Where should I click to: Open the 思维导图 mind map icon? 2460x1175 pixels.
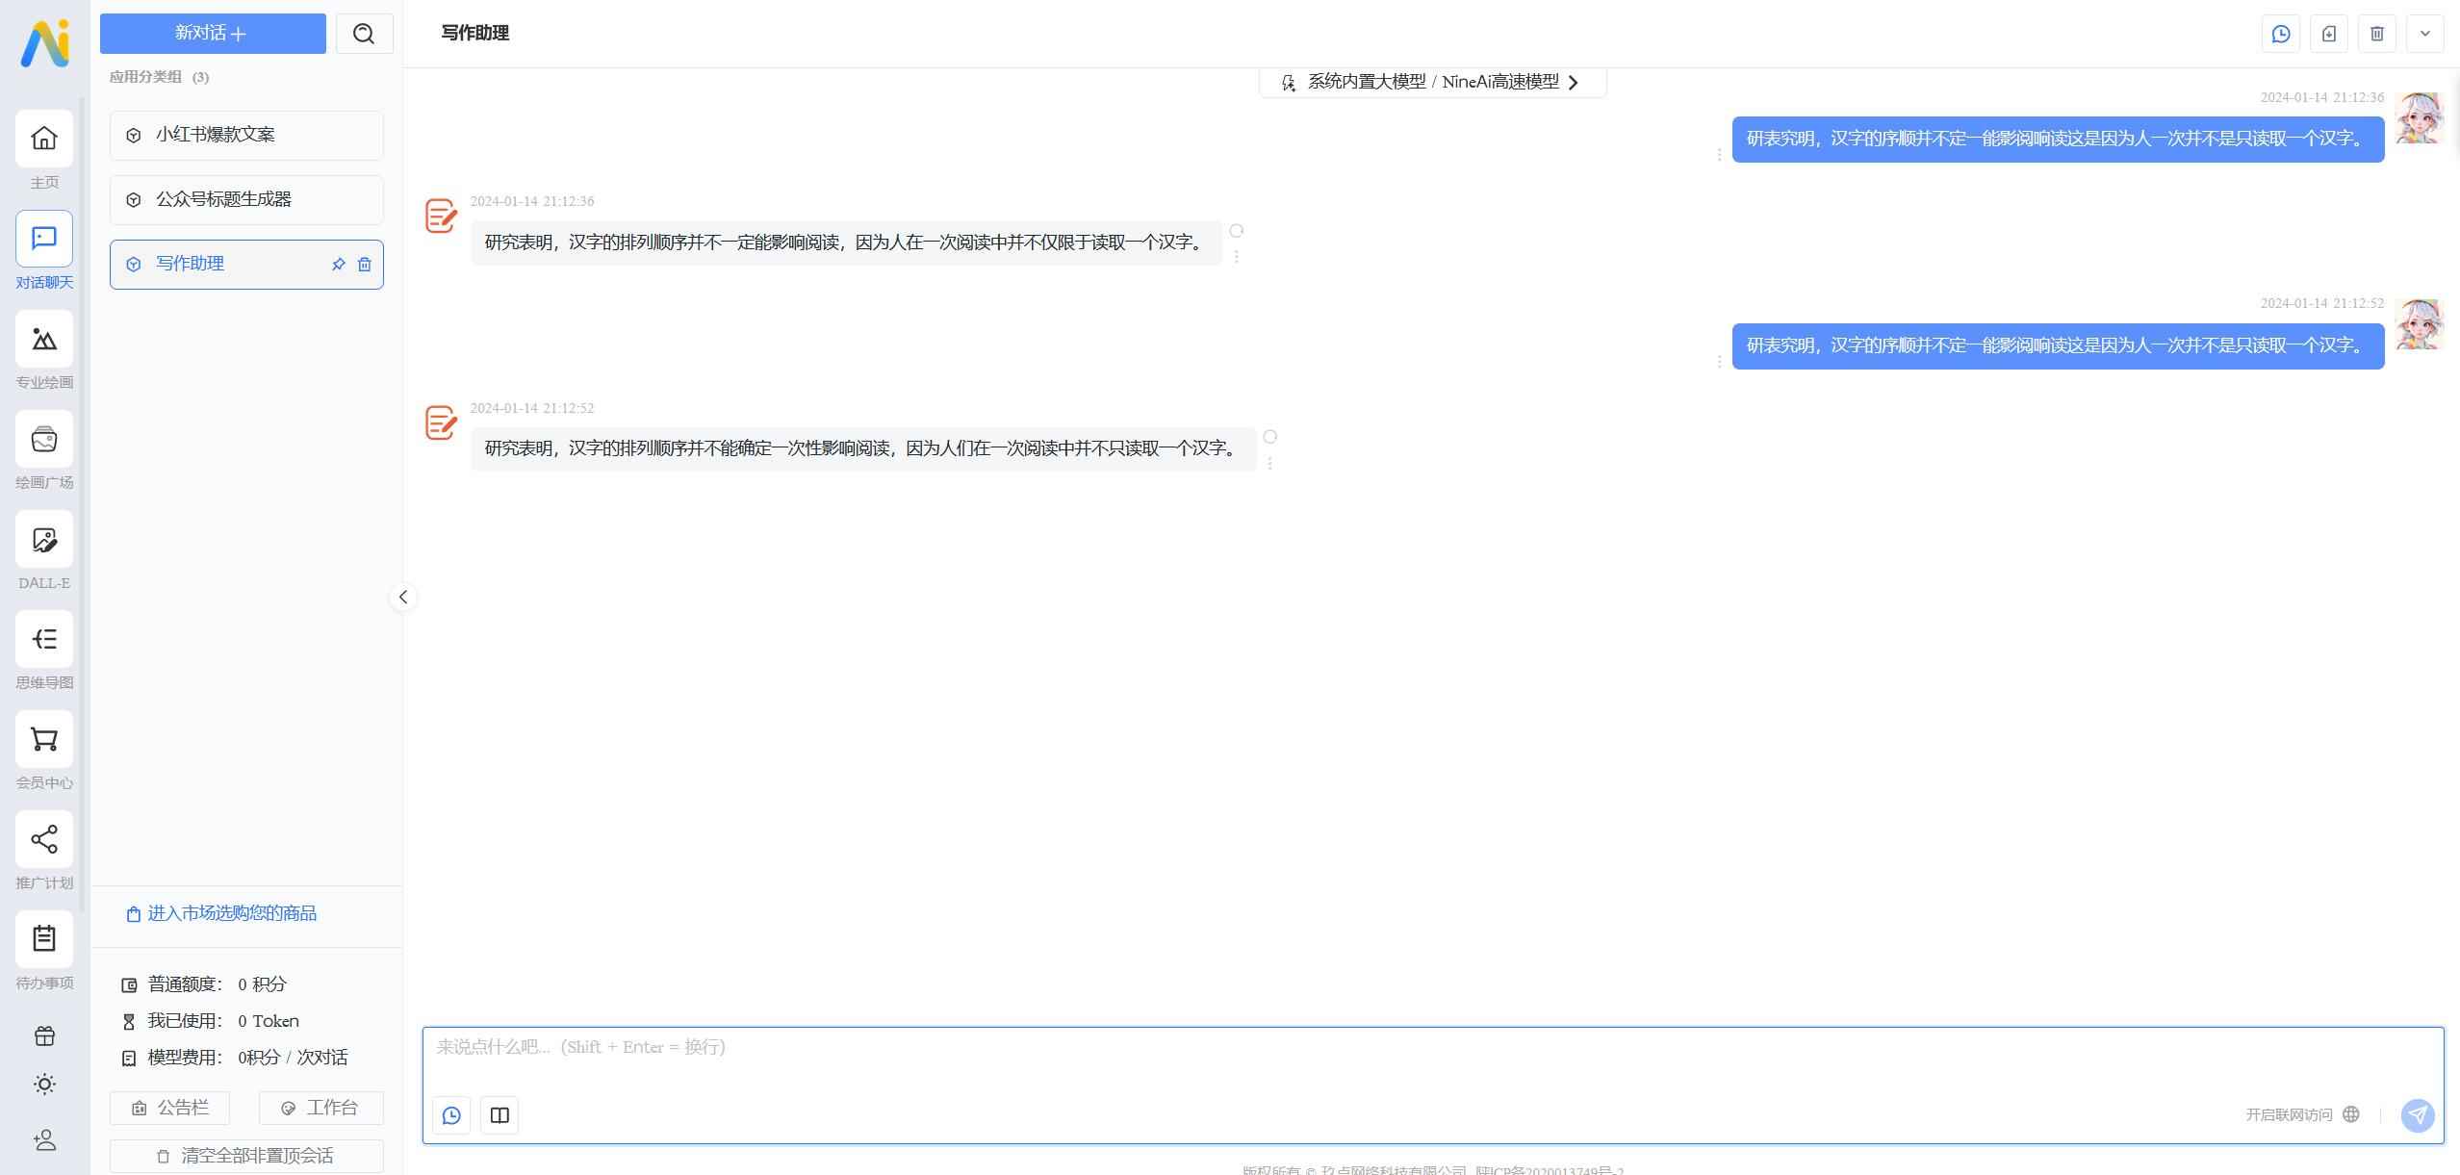[x=44, y=640]
